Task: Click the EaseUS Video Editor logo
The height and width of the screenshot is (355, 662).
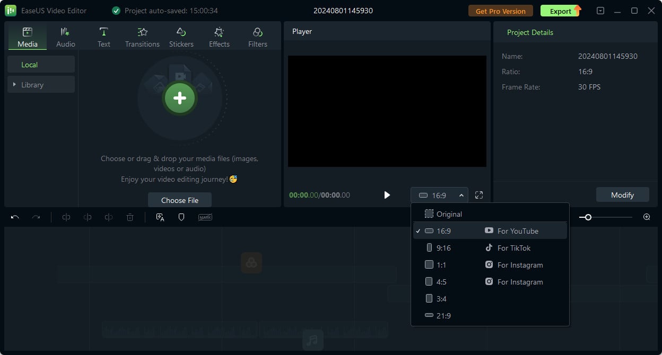Action: [x=10, y=11]
